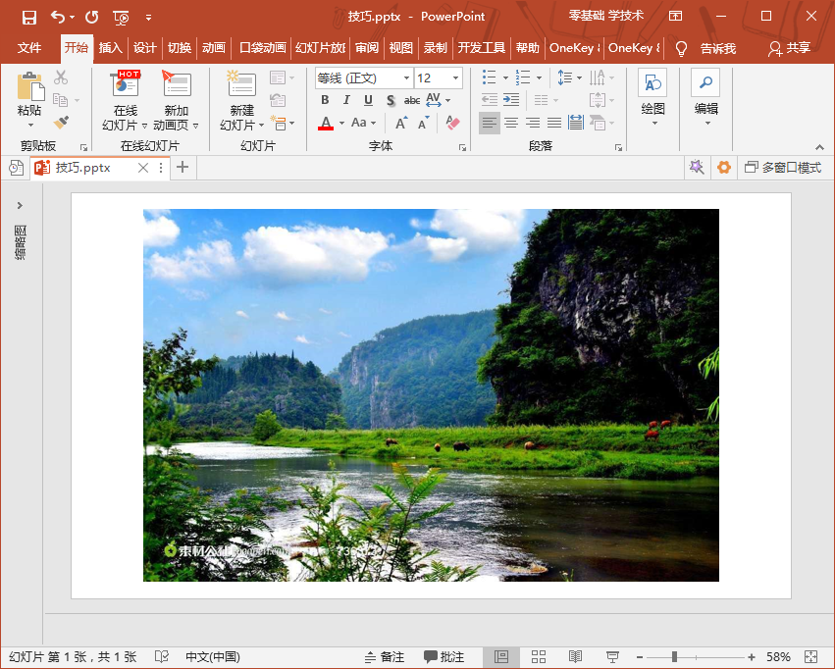The width and height of the screenshot is (835, 669).
Task: Open the 批注 comments pane
Action: click(444, 657)
